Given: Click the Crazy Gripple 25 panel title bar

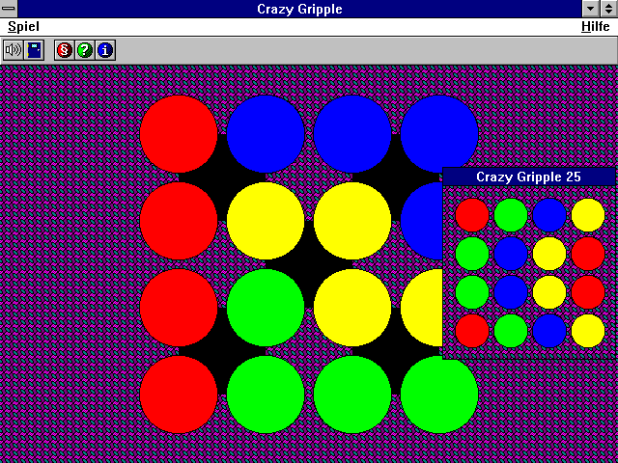Looking at the screenshot, I should click(x=529, y=177).
